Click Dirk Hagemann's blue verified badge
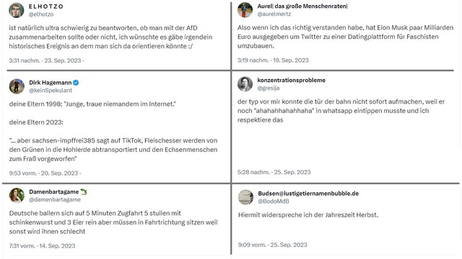The image size is (462, 259). (x=76, y=83)
